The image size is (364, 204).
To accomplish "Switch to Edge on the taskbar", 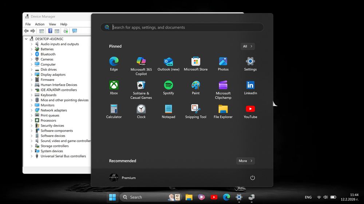I will coord(226,197).
